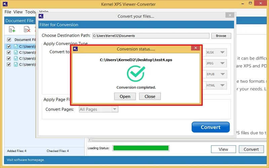Click Open in Conversion status dialog
The width and height of the screenshot is (269, 168).
point(125,96)
